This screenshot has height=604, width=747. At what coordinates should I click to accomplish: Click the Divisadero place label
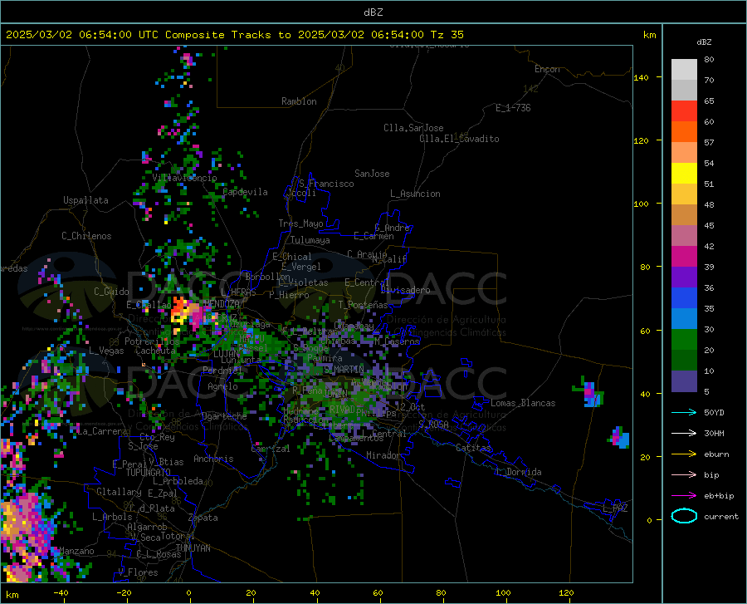(x=405, y=290)
